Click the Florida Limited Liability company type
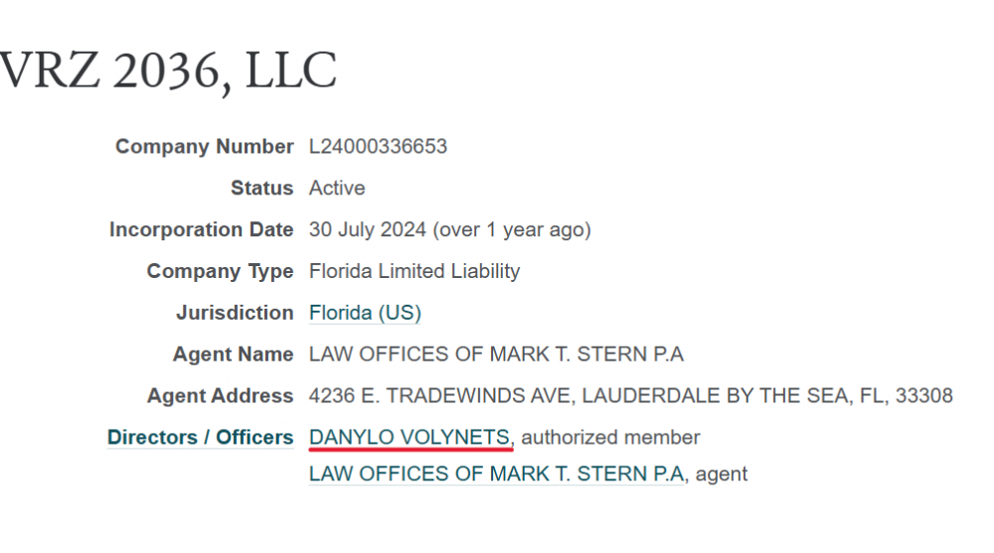The image size is (994, 553). click(x=414, y=271)
